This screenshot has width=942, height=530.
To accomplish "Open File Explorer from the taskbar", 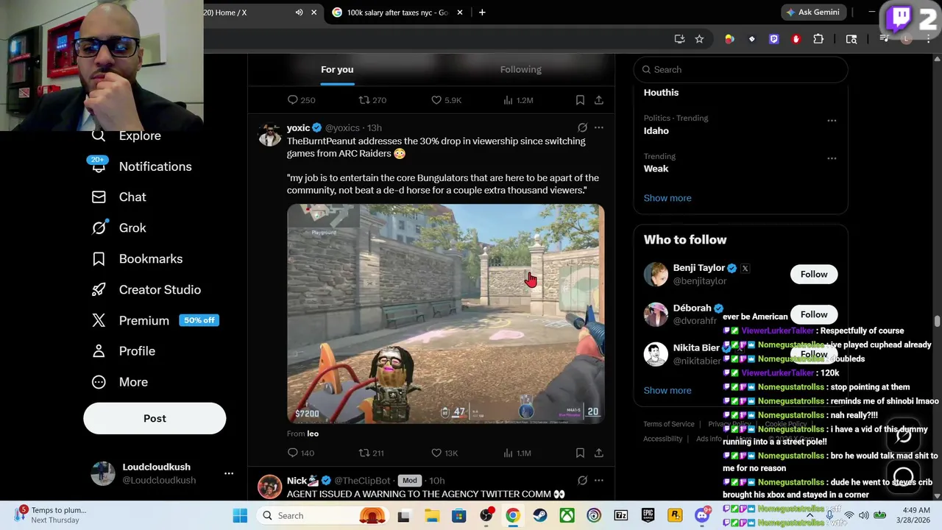I will click(431, 515).
